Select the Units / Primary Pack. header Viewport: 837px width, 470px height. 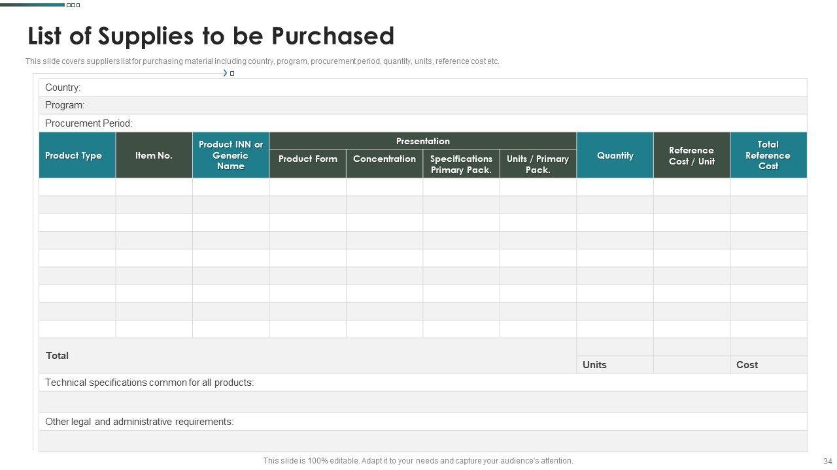click(x=538, y=164)
